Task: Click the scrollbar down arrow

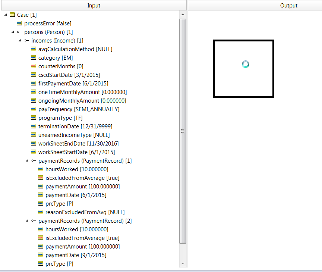Action: 183,263
